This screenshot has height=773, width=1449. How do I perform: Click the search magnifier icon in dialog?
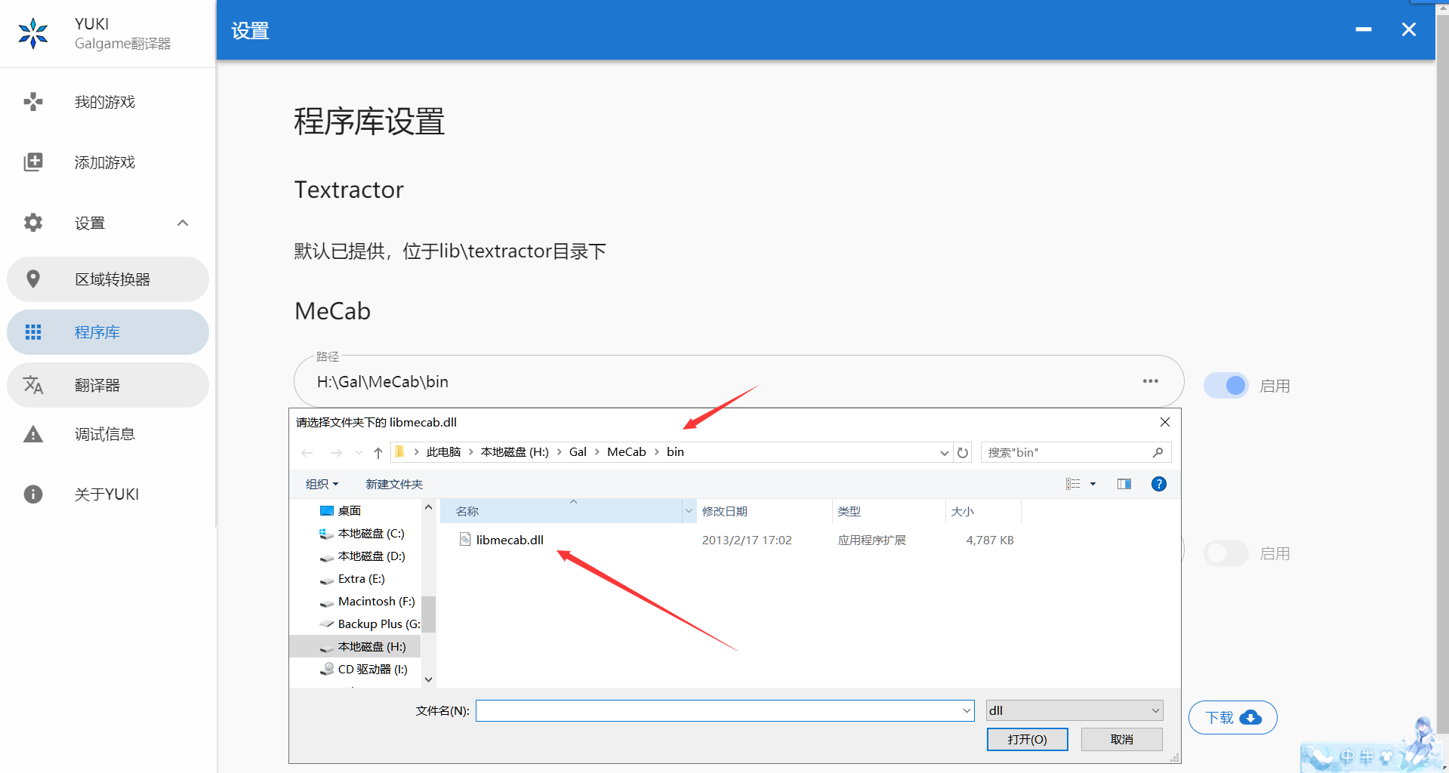pos(1158,452)
